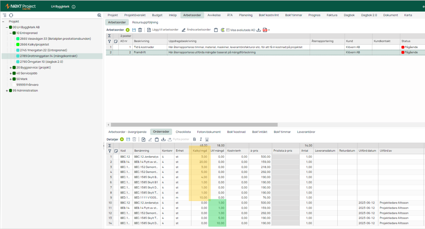Refresh the project tree

click(11, 15)
